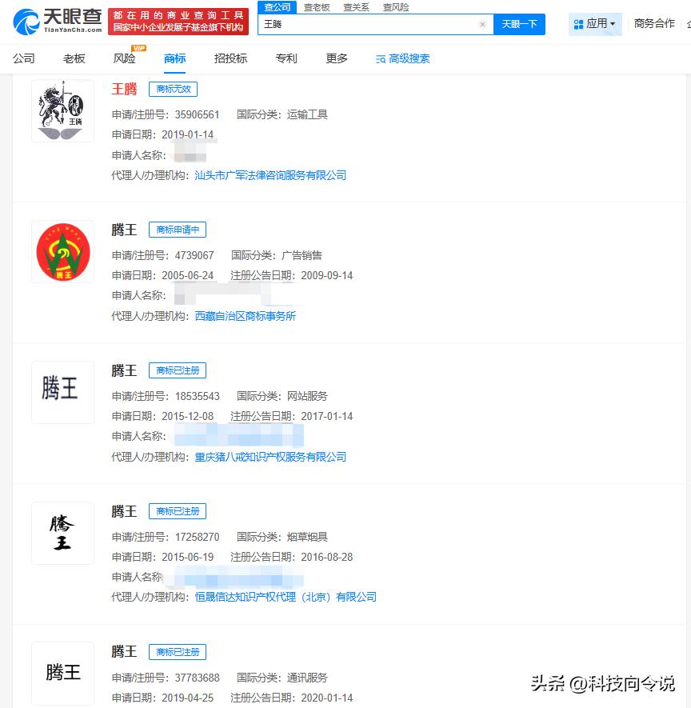
Task: Click 商标已注册 tag for trademark 17258270
Action: click(178, 511)
